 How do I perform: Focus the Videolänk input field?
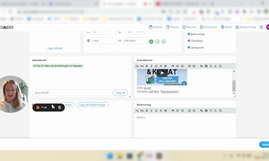[x=135, y=41]
